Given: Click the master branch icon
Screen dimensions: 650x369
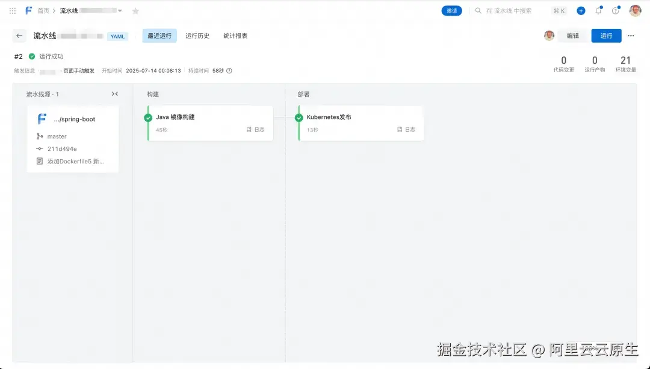Looking at the screenshot, I should tap(39, 136).
